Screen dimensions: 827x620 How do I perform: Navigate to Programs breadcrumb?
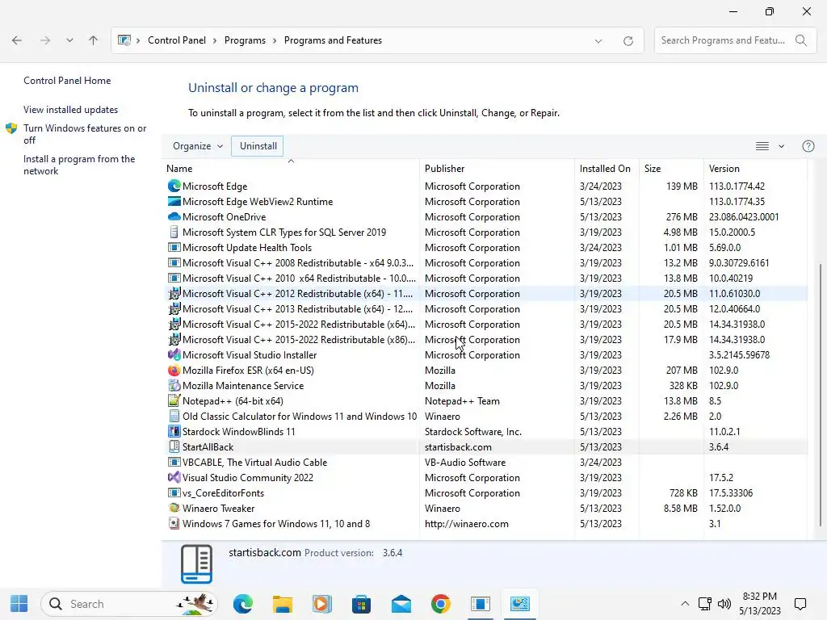point(245,40)
